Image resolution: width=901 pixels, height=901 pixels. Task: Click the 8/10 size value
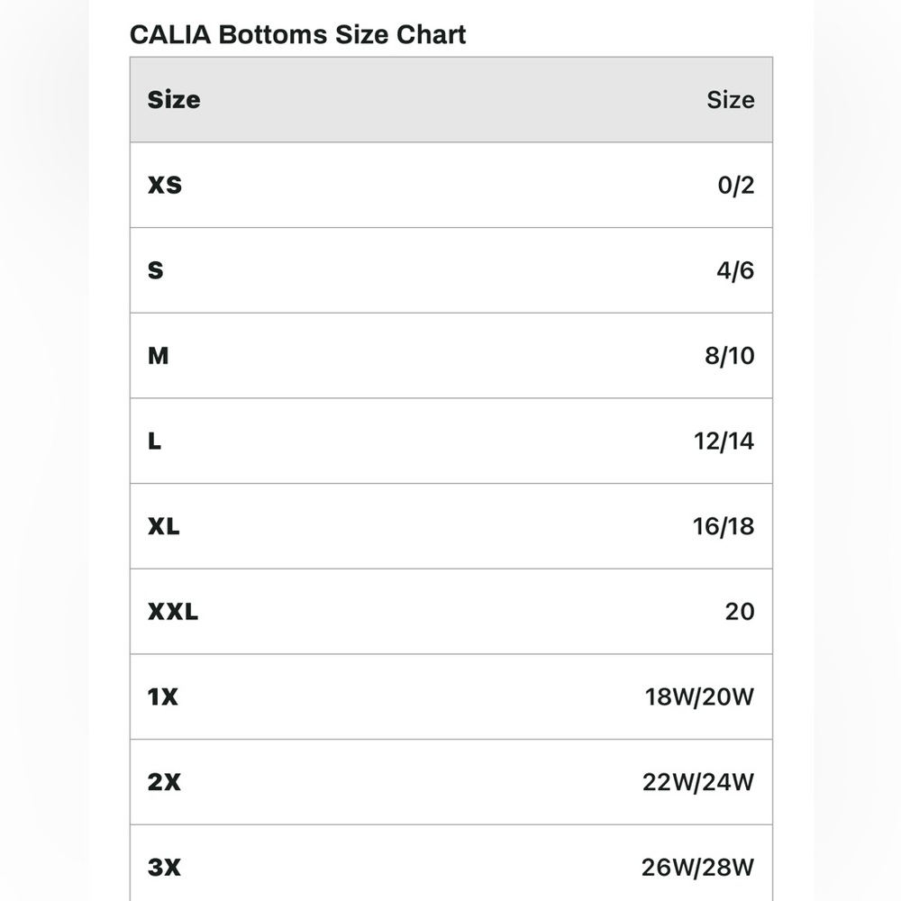(x=729, y=356)
